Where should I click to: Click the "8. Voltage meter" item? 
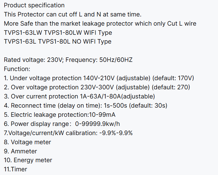click(27, 142)
